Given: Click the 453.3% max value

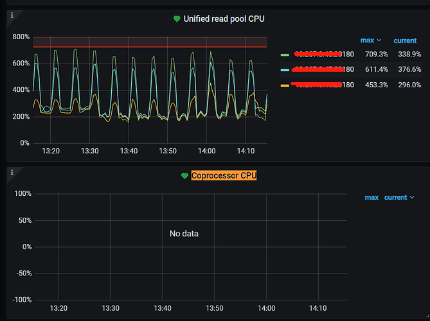Looking at the screenshot, I should coord(376,85).
